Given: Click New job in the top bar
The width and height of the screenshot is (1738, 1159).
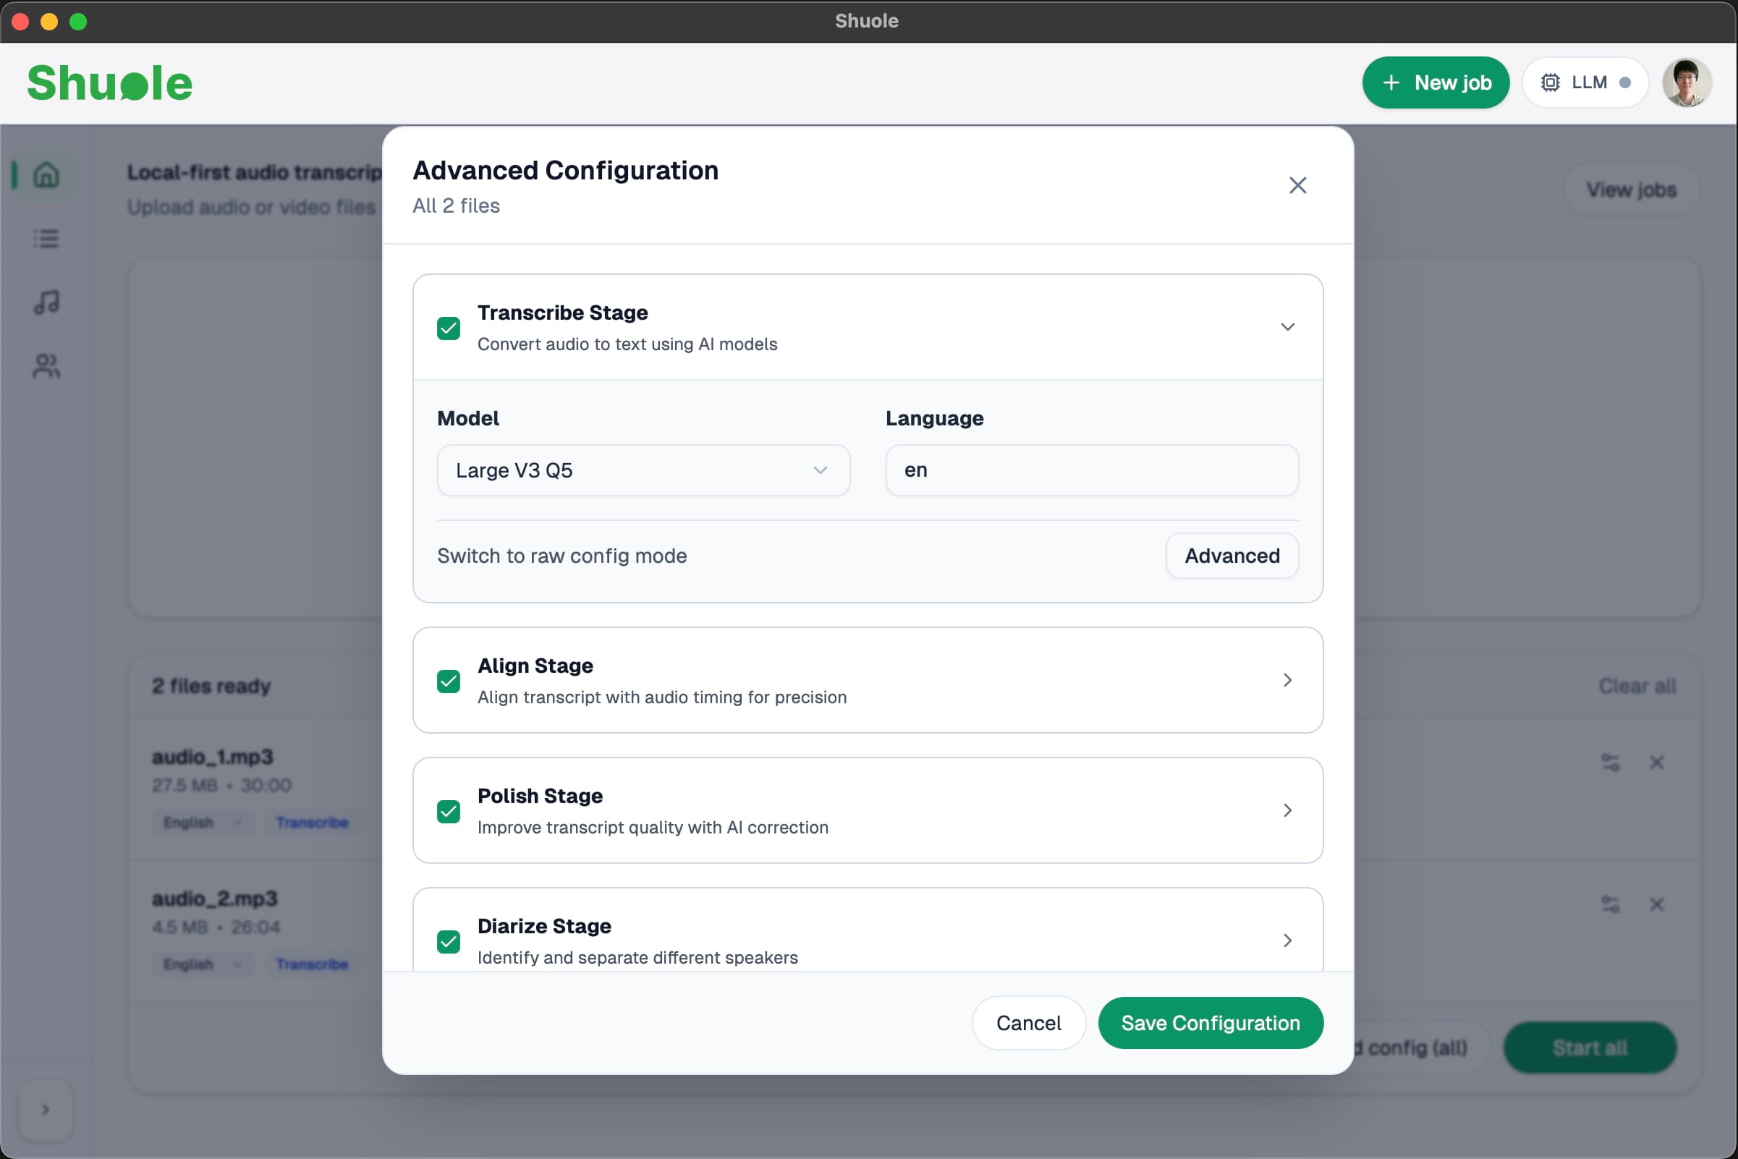Looking at the screenshot, I should tap(1436, 82).
